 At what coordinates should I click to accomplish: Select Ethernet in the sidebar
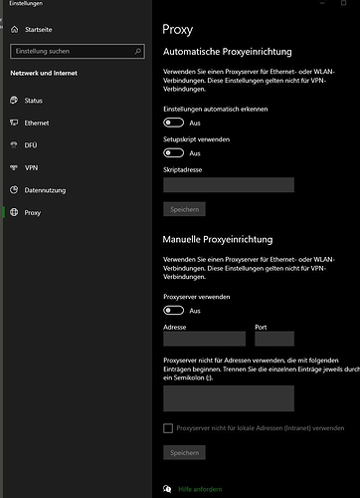pos(37,123)
